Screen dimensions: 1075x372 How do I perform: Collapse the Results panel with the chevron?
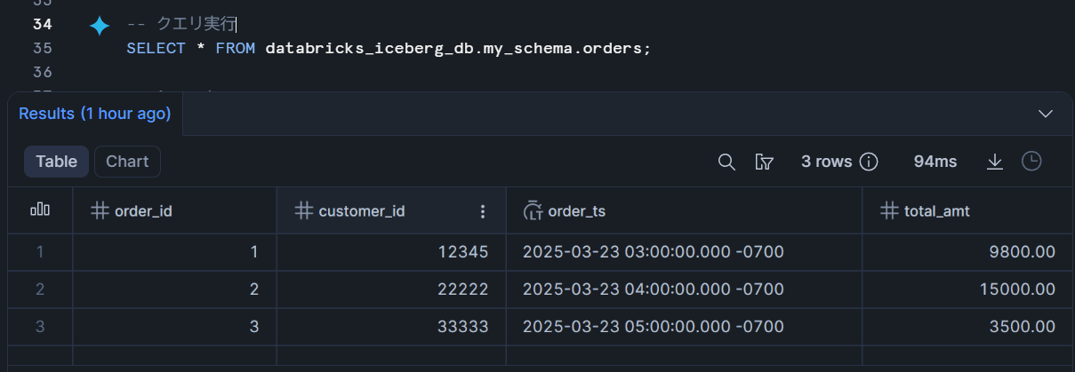[1047, 114]
